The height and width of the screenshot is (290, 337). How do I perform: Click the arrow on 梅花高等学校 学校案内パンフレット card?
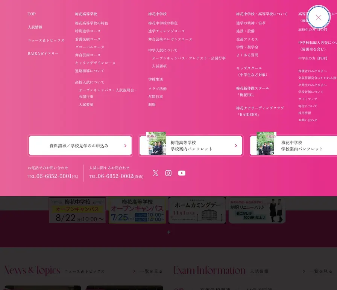(236, 146)
